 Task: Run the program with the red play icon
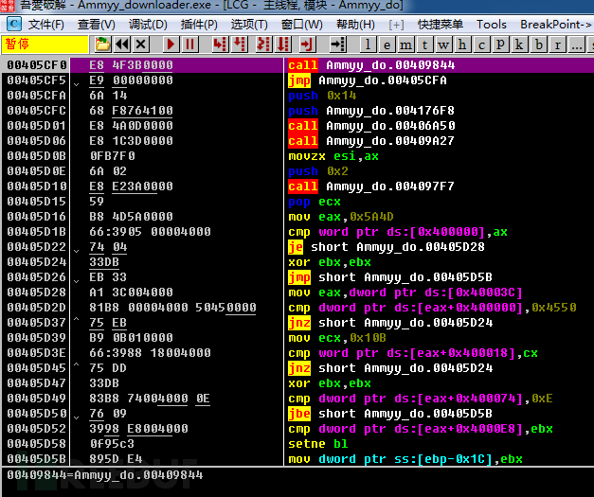click(x=171, y=44)
